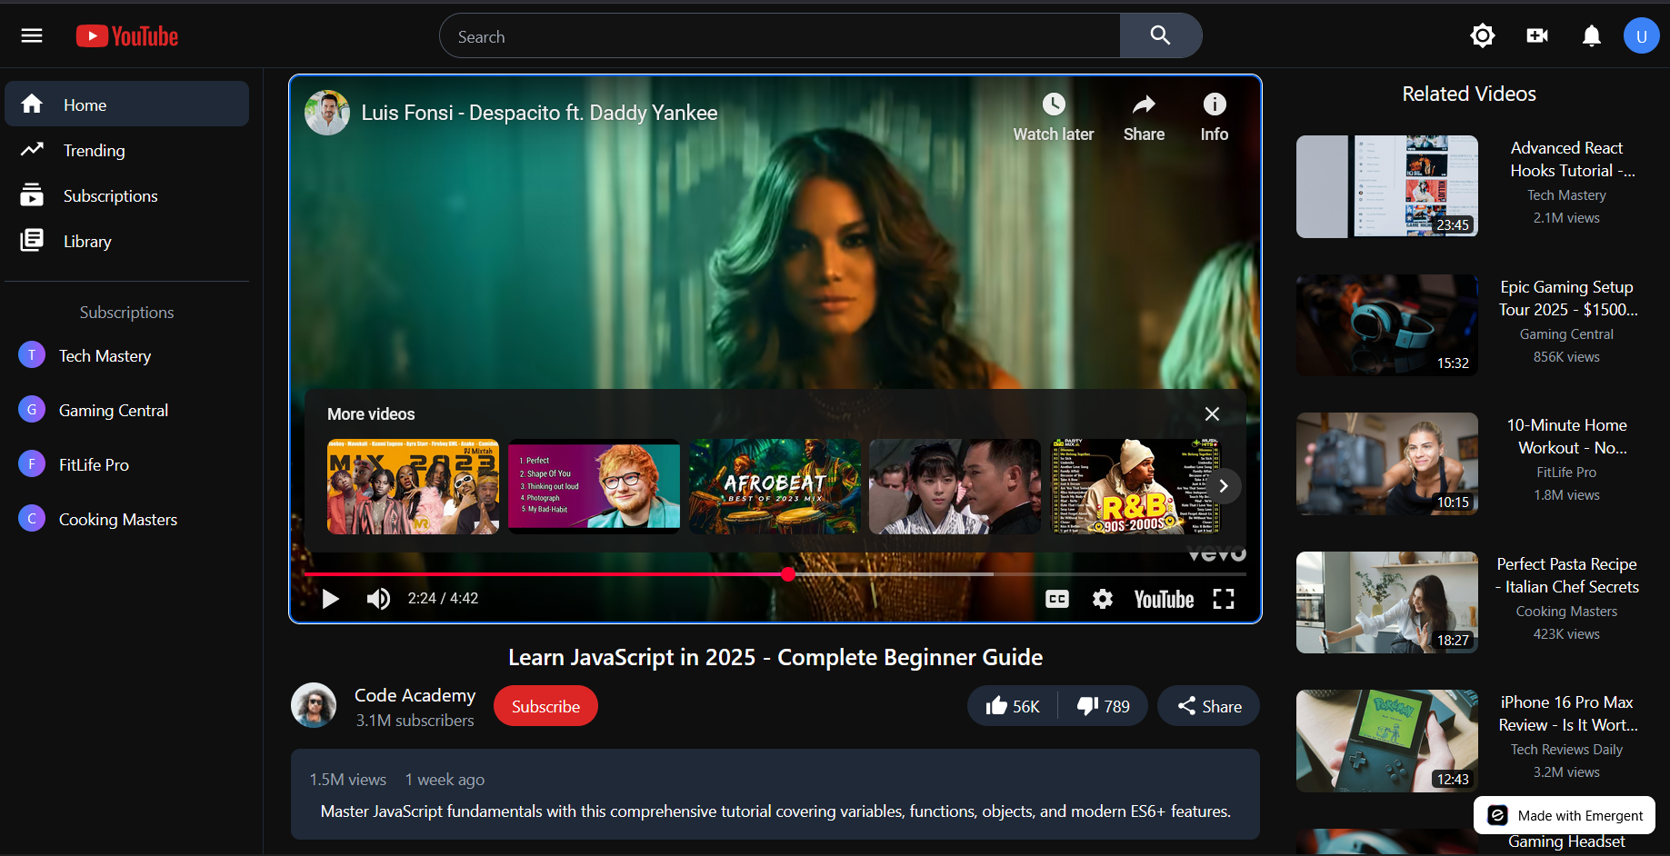Image resolution: width=1670 pixels, height=856 pixels.
Task: Click the player Share arrow icon
Action: point(1144,105)
